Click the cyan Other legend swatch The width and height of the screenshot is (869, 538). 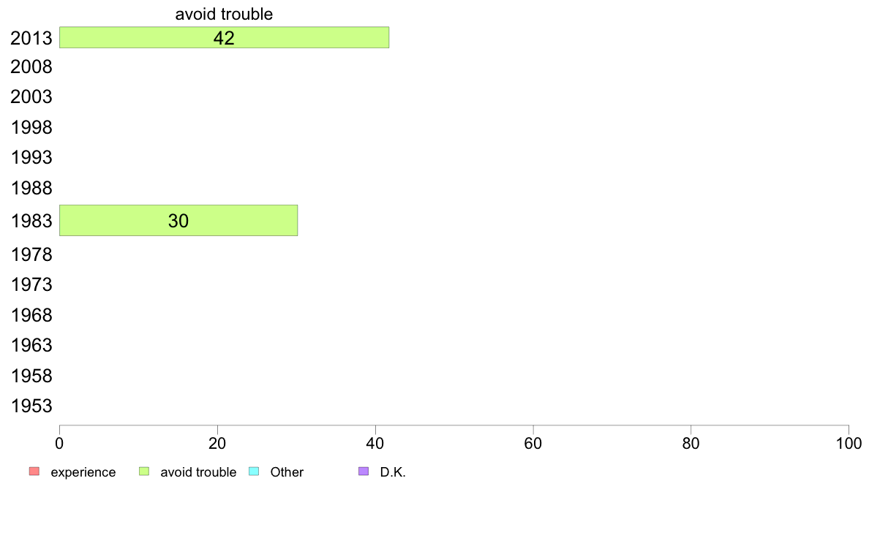[254, 471]
